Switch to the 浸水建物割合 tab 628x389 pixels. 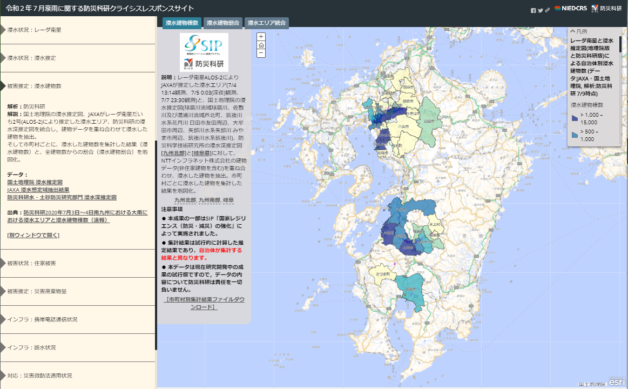point(223,23)
